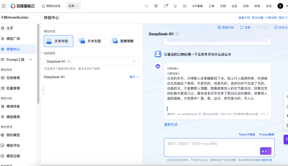Collapse DeepSeek-R1 settings via 展开 toggle
Screen dimensions: 288x166
pos(134,77)
